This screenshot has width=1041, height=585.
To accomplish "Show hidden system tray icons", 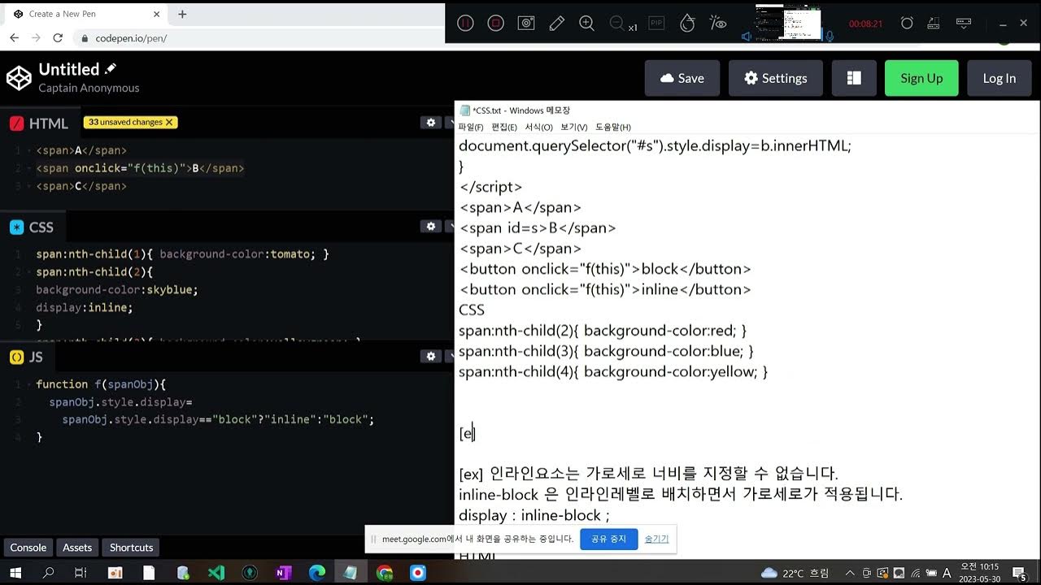I will [x=850, y=573].
